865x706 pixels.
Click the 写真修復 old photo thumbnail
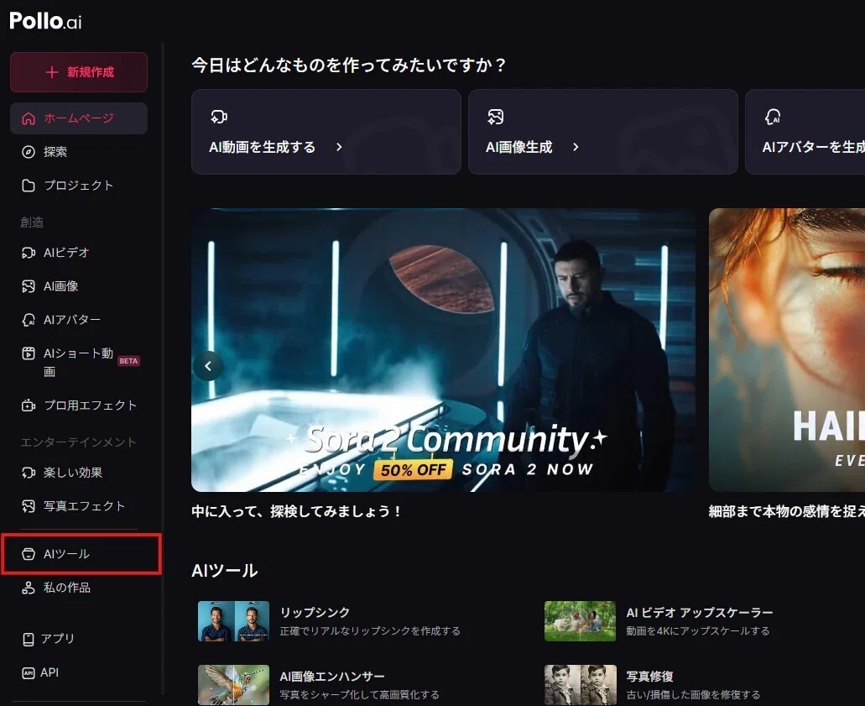pos(580,685)
